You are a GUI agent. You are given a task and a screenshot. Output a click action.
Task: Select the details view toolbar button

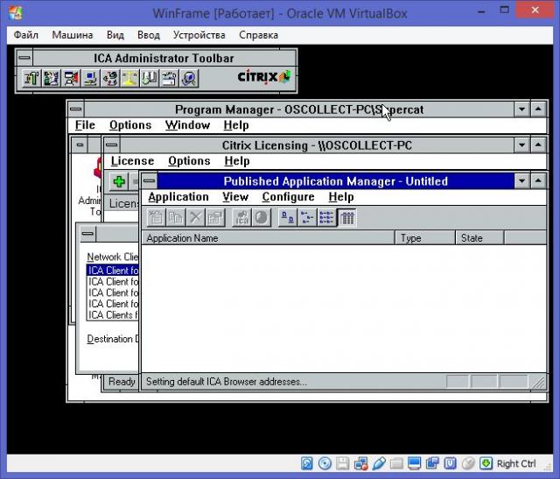[346, 217]
